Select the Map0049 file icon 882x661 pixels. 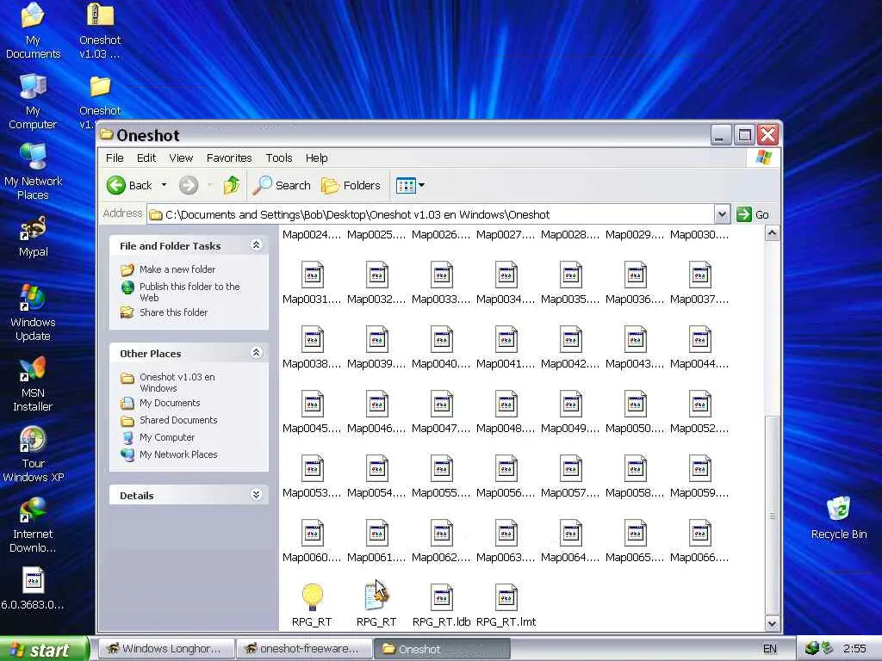pos(570,405)
